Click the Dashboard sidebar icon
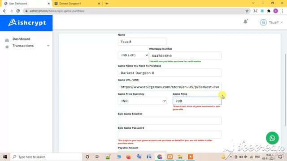Screen dimensions: 287x161 coord(7,40)
